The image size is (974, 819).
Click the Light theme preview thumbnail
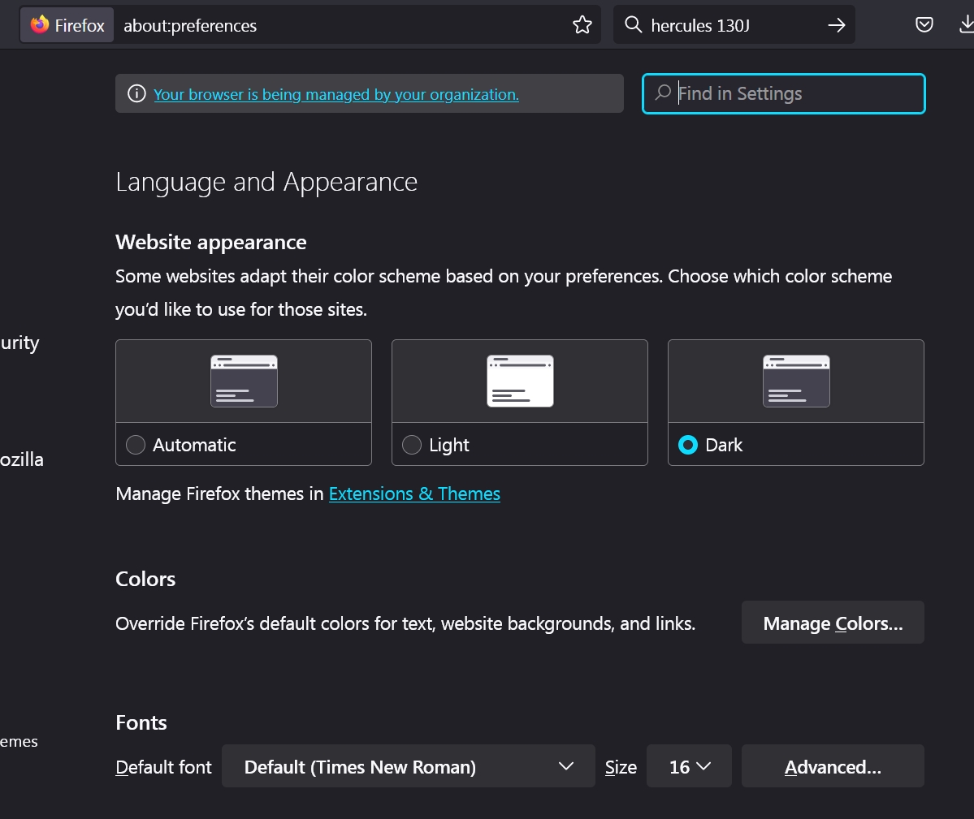[520, 381]
